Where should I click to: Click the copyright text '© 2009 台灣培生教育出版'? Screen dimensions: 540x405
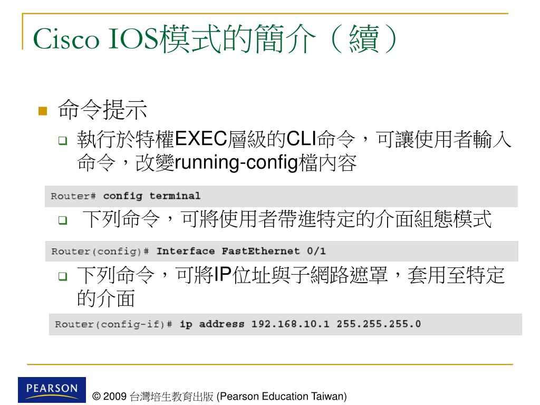coord(153,397)
